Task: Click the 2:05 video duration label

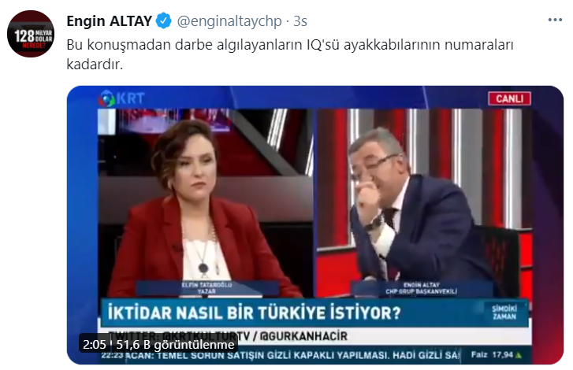Action: 94,344
